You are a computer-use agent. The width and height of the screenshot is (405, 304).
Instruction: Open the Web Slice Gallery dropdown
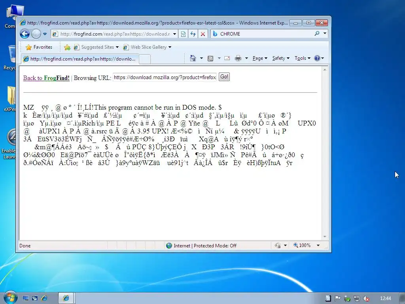[147, 47]
